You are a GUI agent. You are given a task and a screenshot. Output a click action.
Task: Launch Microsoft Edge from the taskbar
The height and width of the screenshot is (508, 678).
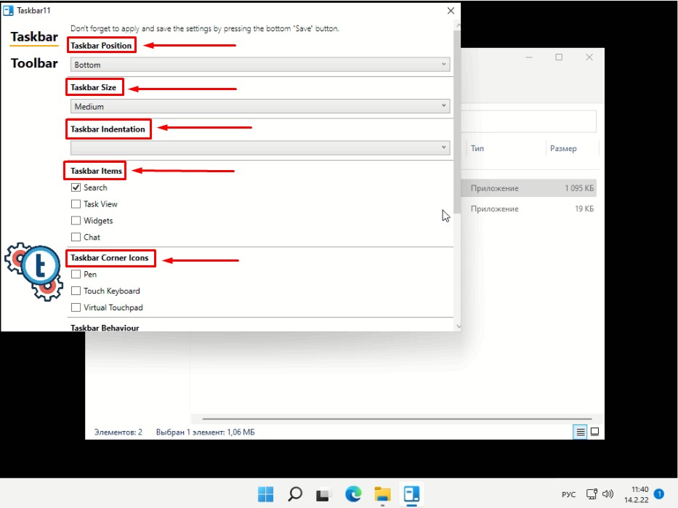click(353, 494)
